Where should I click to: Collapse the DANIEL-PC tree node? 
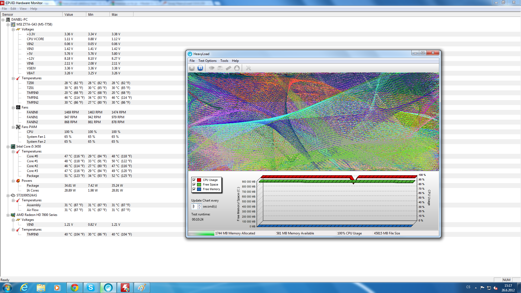pyautogui.click(x=3, y=20)
